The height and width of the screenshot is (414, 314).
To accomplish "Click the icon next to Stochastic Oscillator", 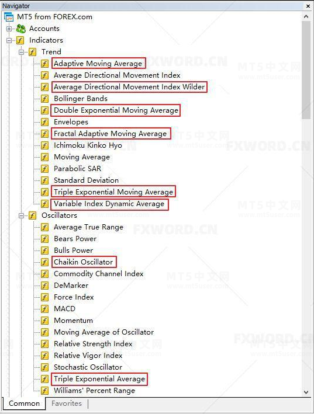I will [x=44, y=367].
